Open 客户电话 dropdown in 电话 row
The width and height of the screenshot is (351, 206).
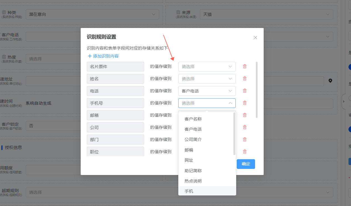(x=207, y=91)
